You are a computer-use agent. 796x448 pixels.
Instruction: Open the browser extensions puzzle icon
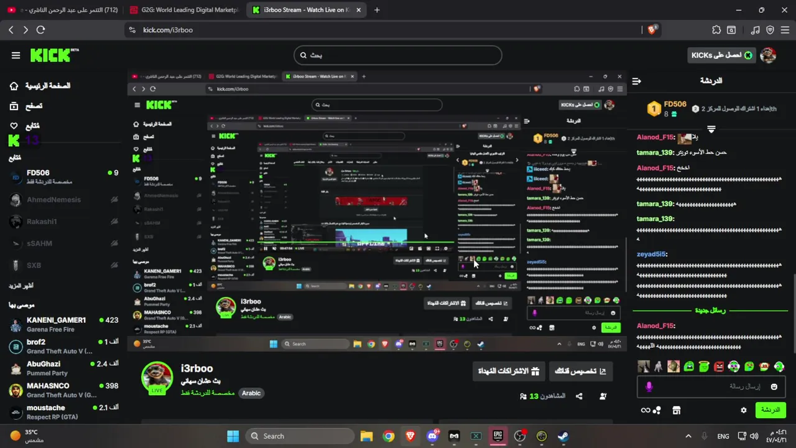click(716, 30)
